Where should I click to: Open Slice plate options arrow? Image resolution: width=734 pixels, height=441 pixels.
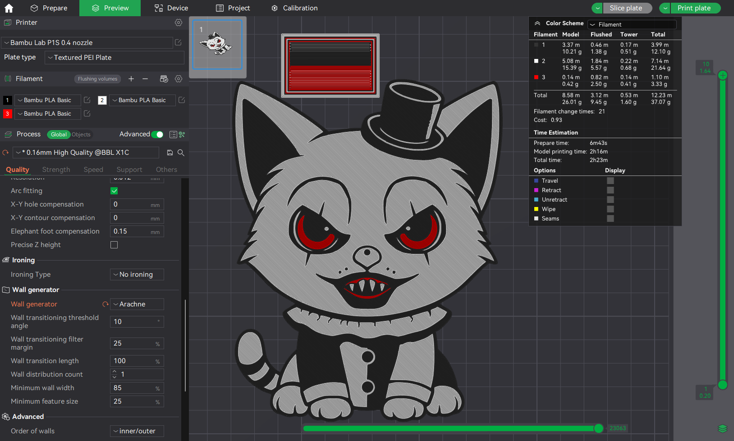tap(597, 8)
